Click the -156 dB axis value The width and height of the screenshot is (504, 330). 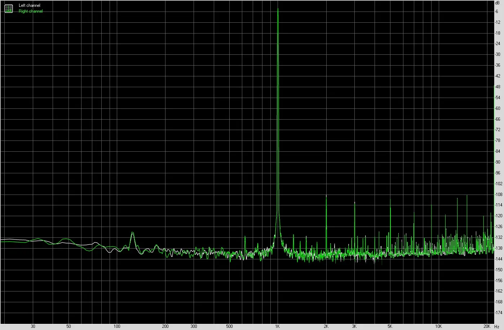(x=499, y=280)
